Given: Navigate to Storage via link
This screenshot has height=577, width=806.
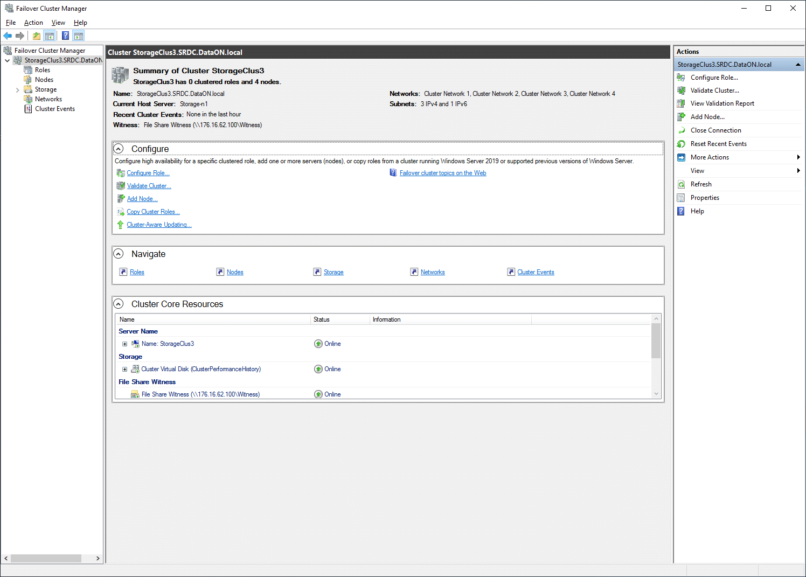Looking at the screenshot, I should pos(333,272).
